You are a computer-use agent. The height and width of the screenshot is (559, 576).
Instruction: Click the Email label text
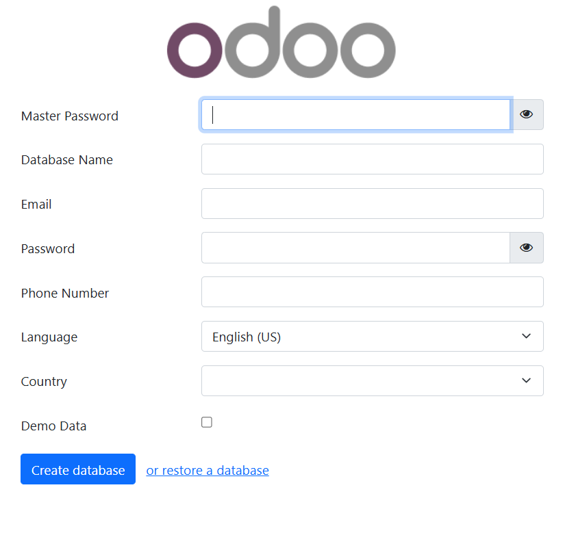tap(36, 204)
